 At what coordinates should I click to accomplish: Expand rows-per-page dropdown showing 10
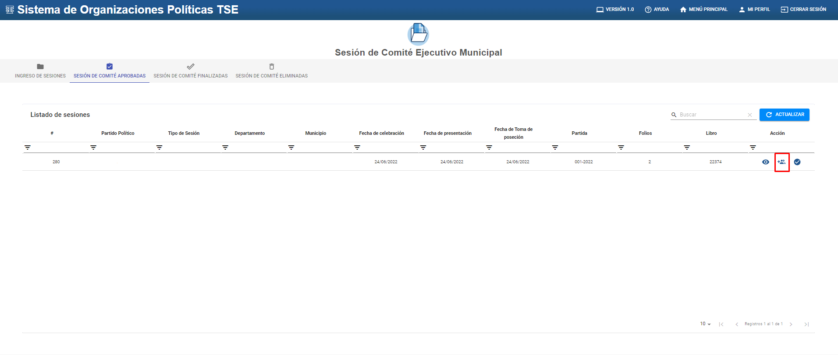[705, 324]
